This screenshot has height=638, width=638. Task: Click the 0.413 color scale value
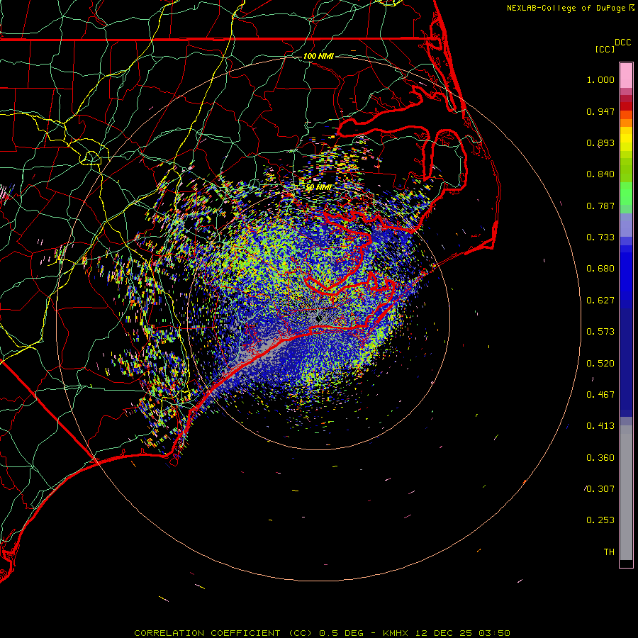coord(600,426)
